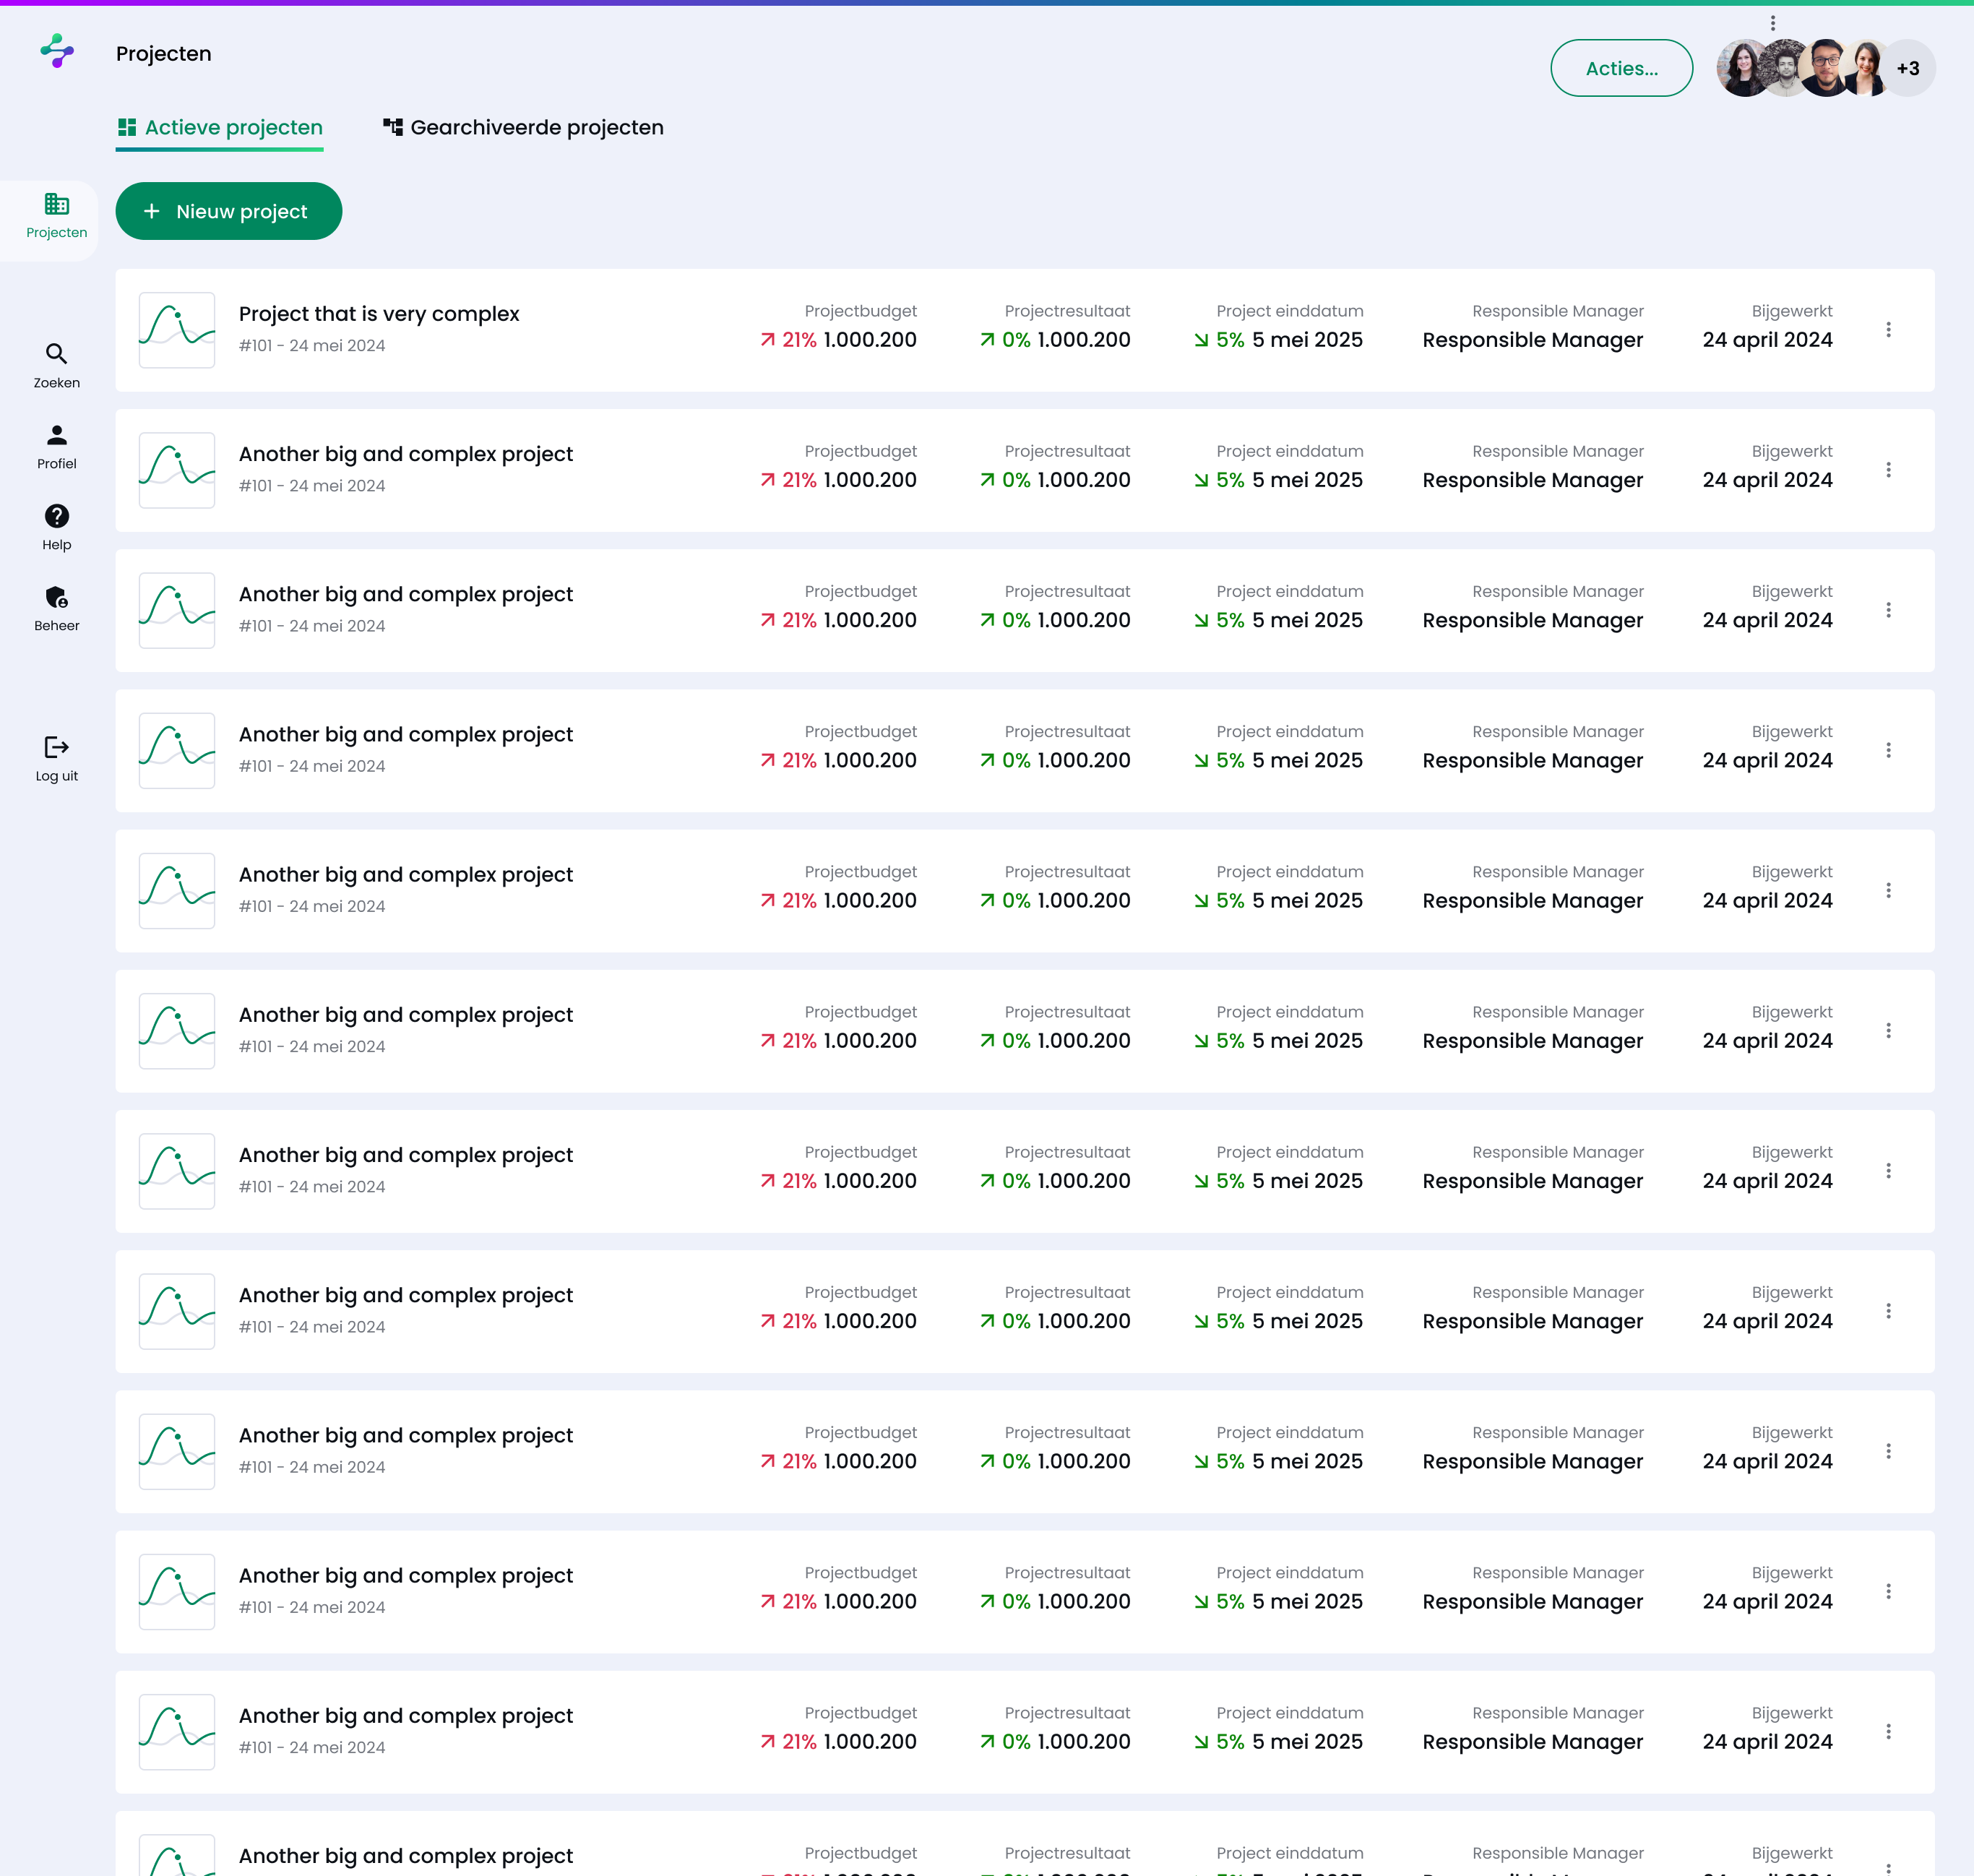Click green result trend arrow of 'Project that is very complex'
Viewport: 1974px width, 1876px height.
987,340
